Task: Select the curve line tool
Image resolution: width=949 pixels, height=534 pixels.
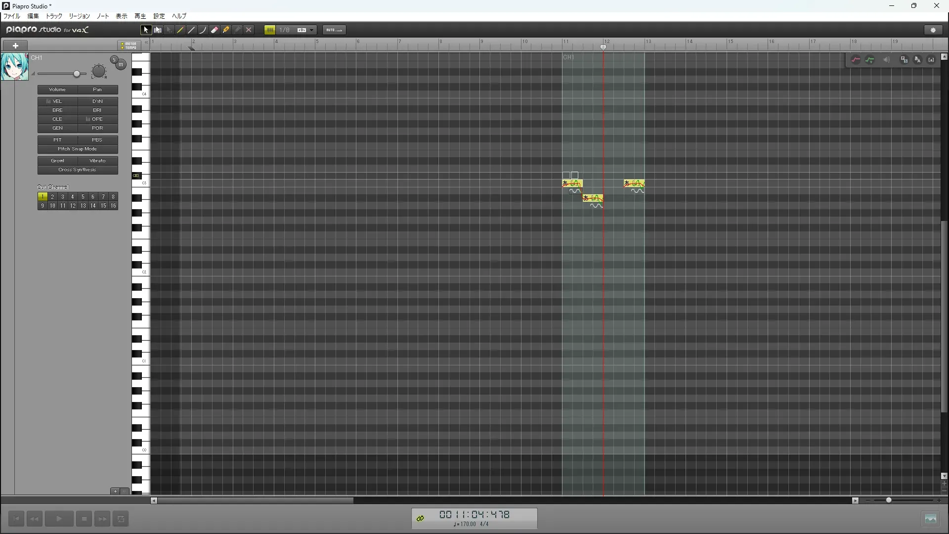Action: (x=203, y=30)
